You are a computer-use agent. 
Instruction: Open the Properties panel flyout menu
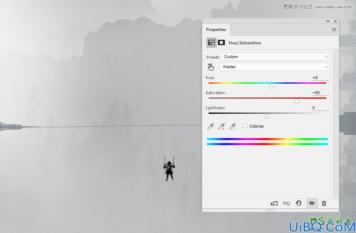(334, 29)
